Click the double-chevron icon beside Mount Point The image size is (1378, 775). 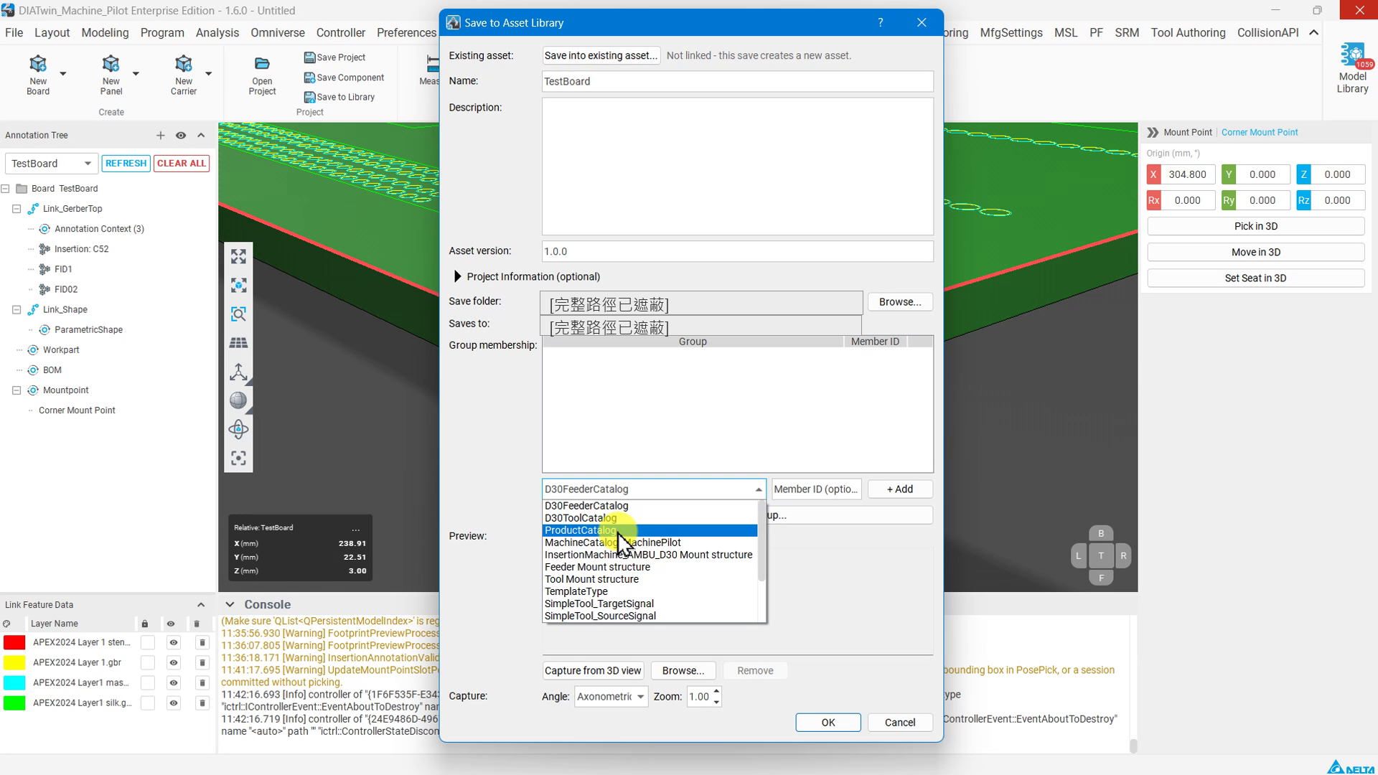pos(1153,132)
